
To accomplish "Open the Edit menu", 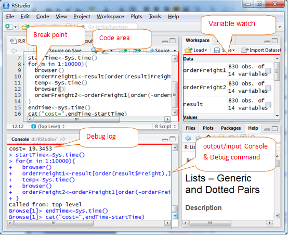I will click(25, 17).
